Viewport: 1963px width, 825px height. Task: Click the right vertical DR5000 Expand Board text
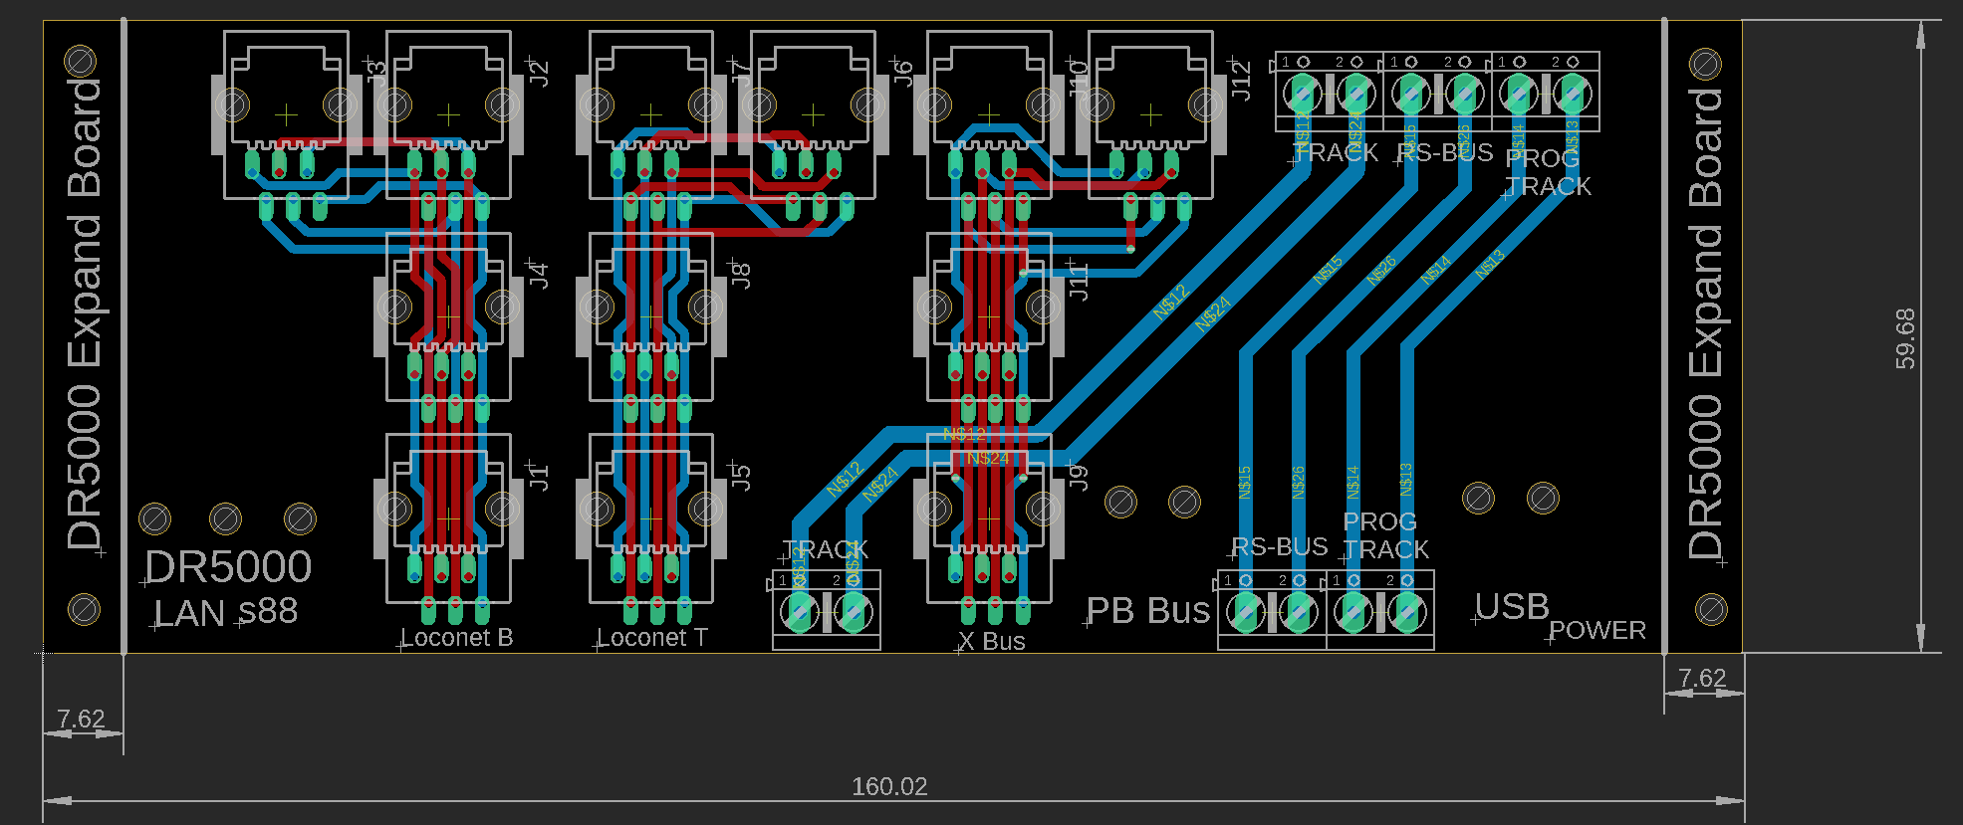[1705, 323]
